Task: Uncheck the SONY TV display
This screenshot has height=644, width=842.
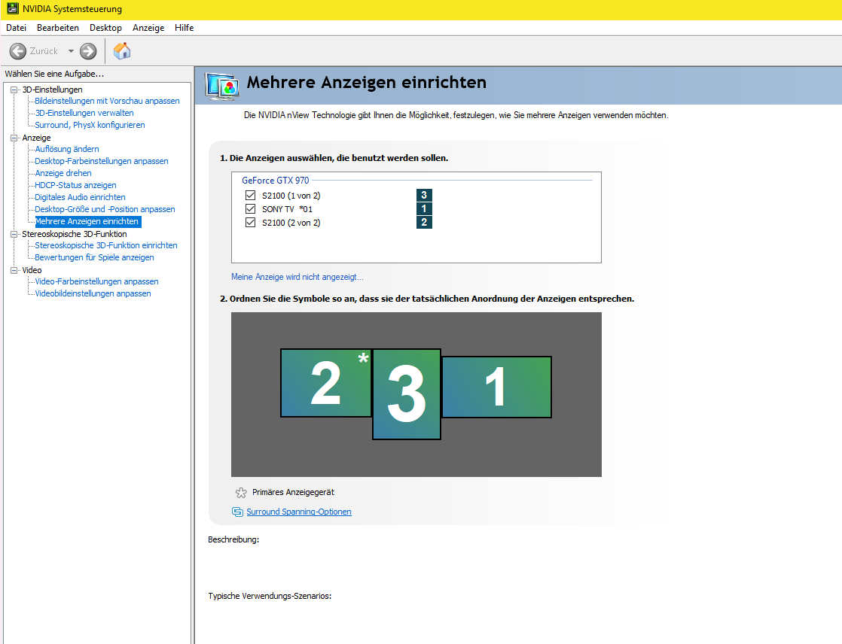Action: 250,208
